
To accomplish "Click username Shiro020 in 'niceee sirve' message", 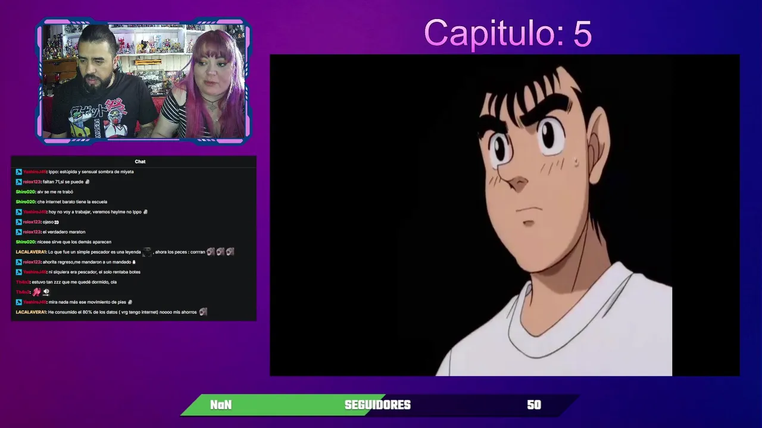I will [26, 242].
